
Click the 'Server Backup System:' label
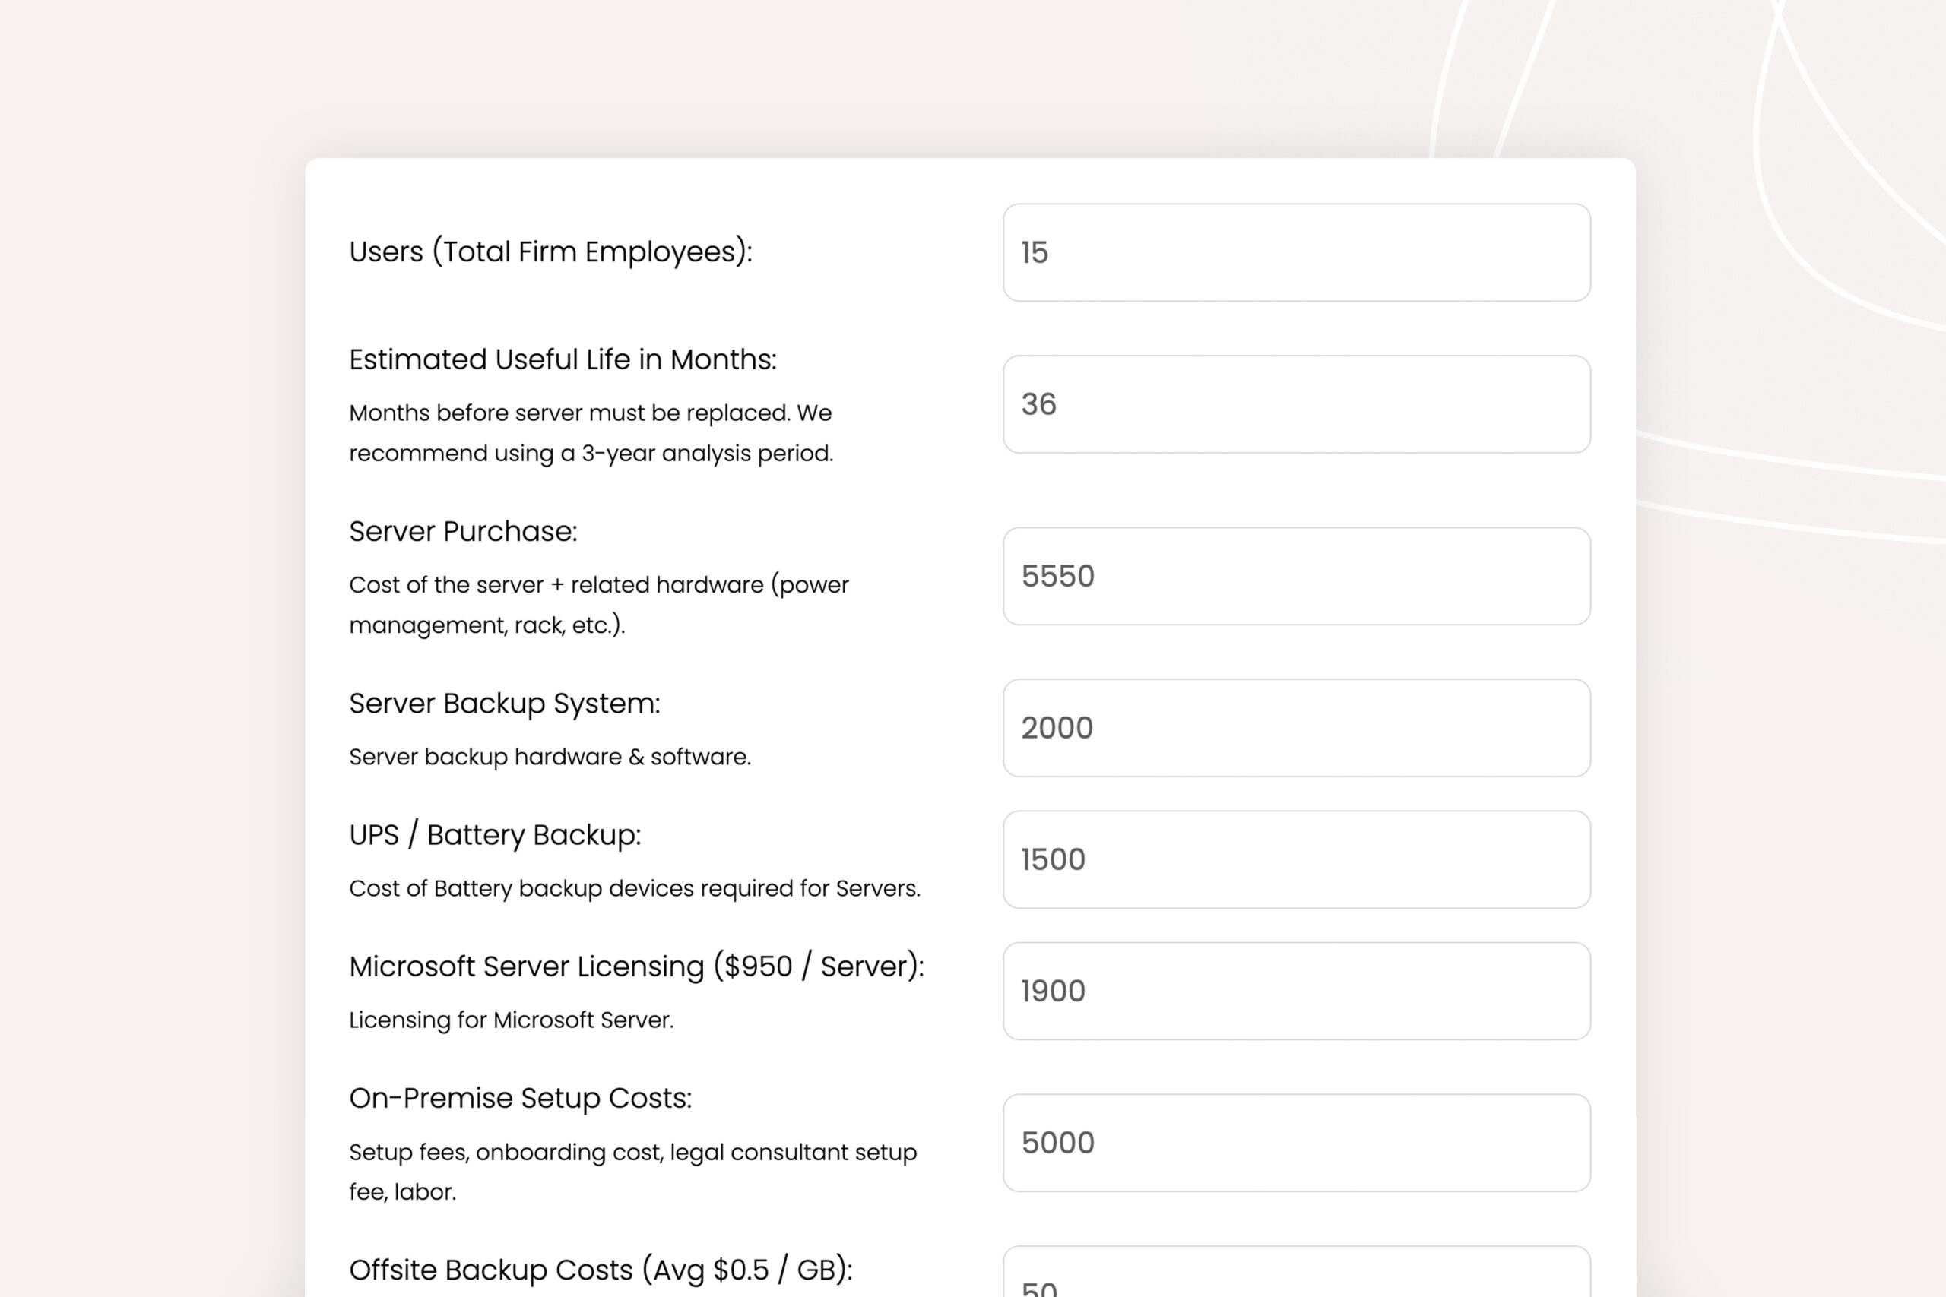click(x=504, y=703)
